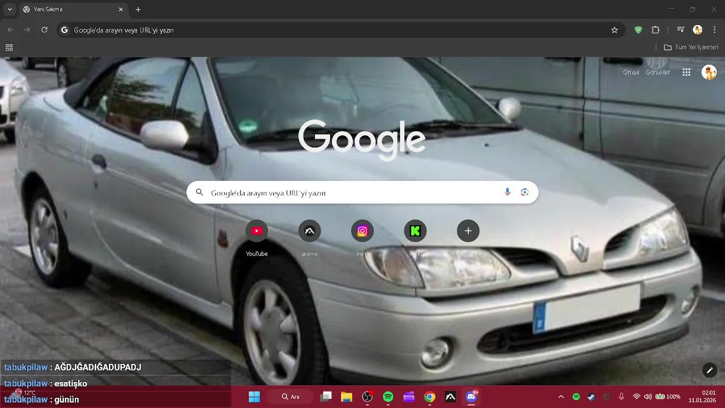Click the Spotify icon in the system tray

(576, 397)
